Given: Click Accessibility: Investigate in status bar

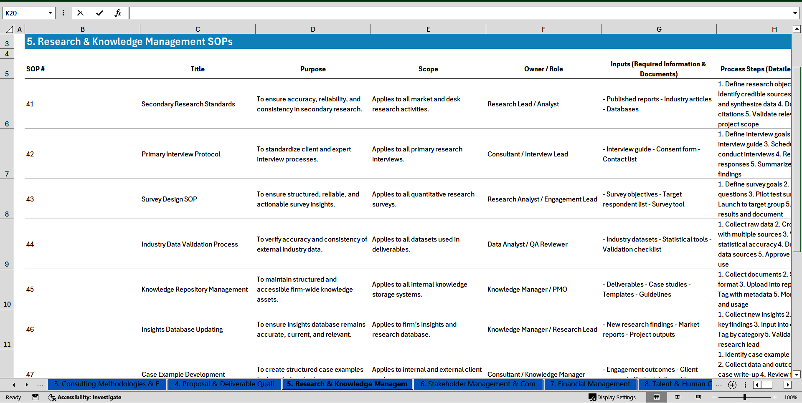Looking at the screenshot, I should coord(85,397).
